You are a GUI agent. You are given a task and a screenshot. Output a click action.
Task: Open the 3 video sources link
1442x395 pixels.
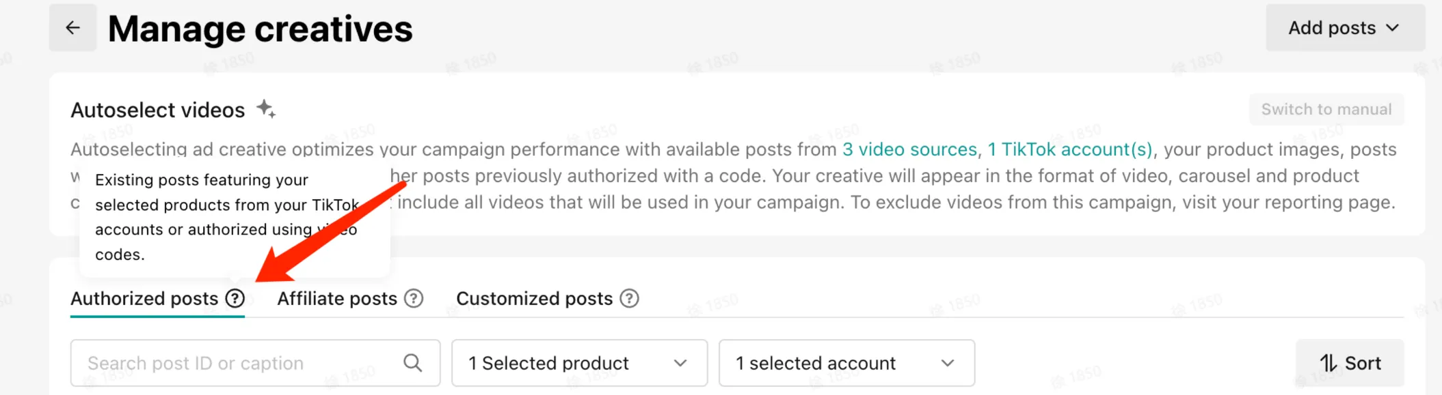pyautogui.click(x=909, y=149)
